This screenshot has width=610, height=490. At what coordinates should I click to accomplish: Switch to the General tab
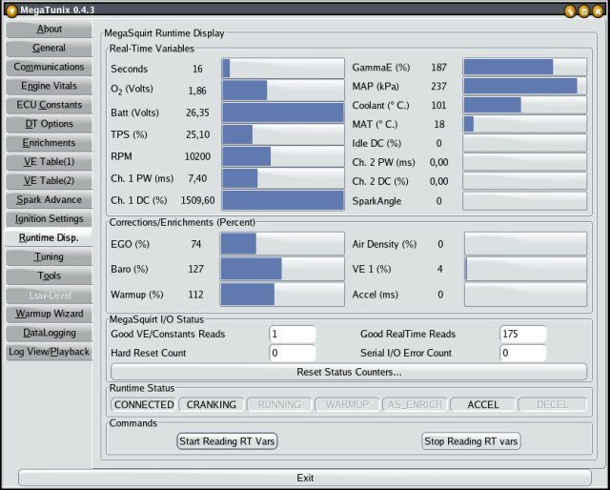[49, 48]
